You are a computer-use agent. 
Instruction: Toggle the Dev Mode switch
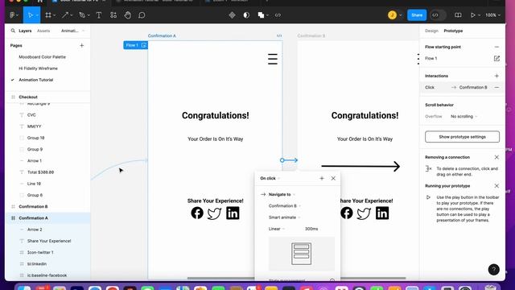pos(438,15)
